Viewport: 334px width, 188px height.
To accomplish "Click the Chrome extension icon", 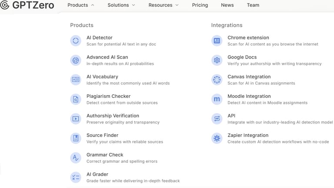I will coord(217,41).
